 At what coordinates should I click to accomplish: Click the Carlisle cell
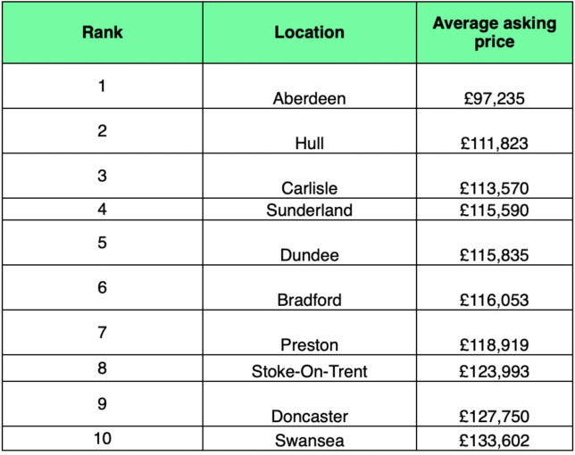(309, 187)
